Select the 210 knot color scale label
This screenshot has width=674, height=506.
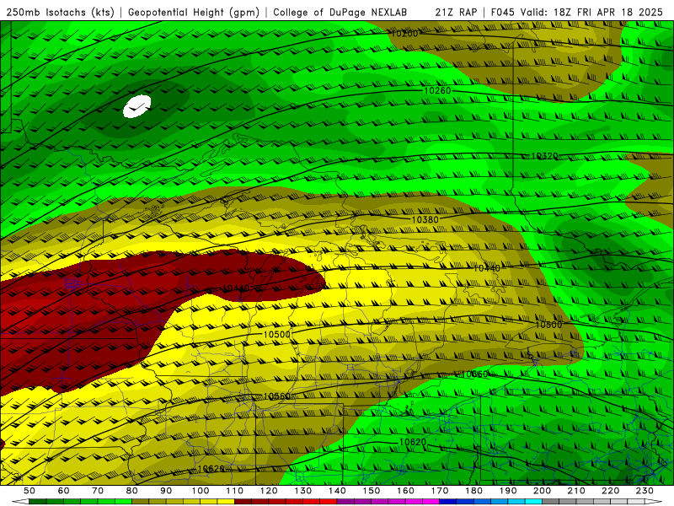coord(576,491)
